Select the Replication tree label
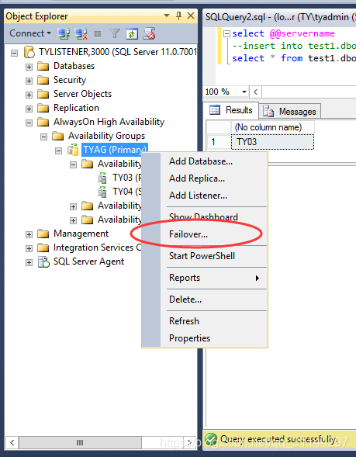 [76, 108]
